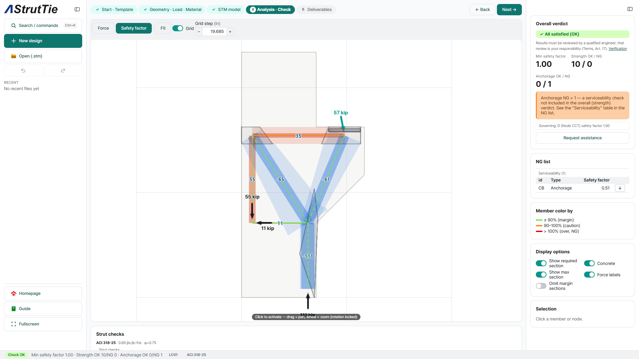Image resolution: width=639 pixels, height=359 pixels.
Task: Toggle Show max section
Action: tap(541, 275)
